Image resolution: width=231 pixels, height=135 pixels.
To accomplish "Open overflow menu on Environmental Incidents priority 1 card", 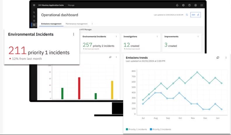I will click(x=73, y=34).
